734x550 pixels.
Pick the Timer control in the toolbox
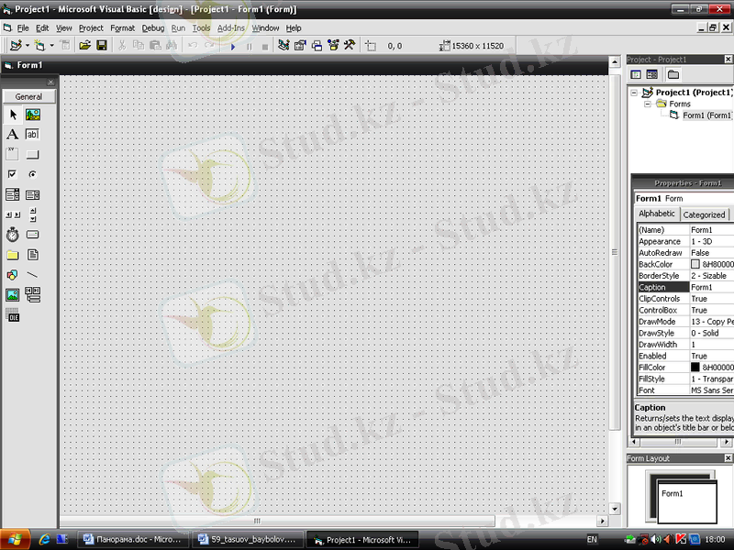[x=13, y=235]
